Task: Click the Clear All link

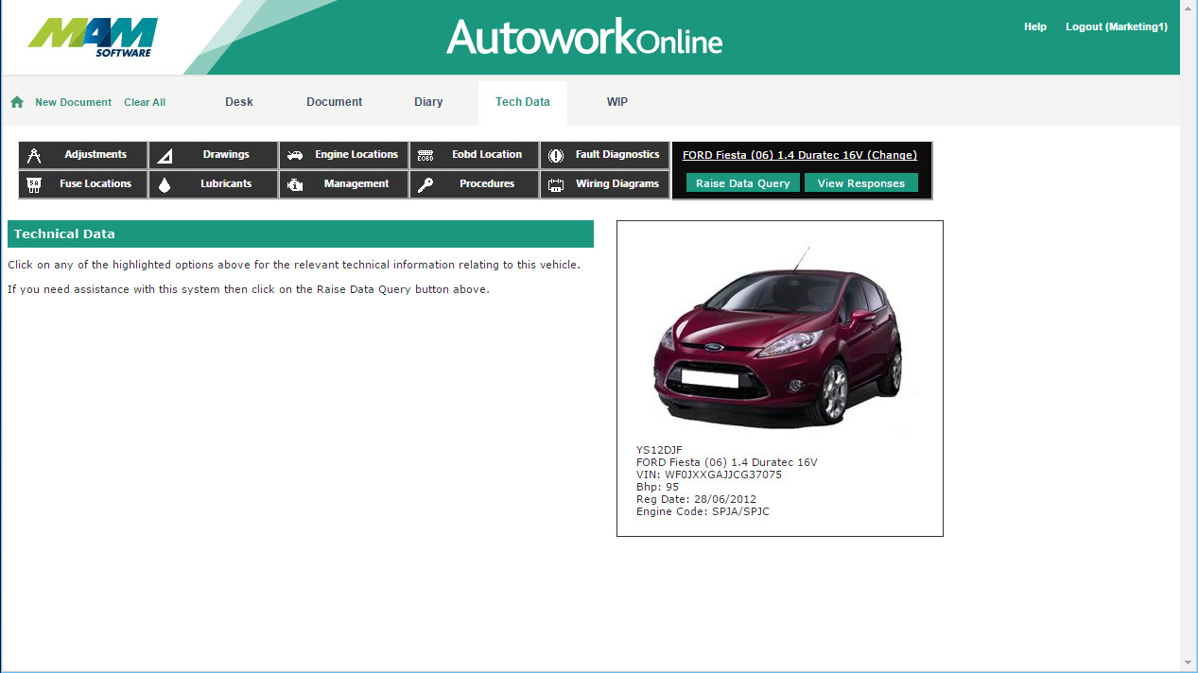Action: tap(145, 102)
